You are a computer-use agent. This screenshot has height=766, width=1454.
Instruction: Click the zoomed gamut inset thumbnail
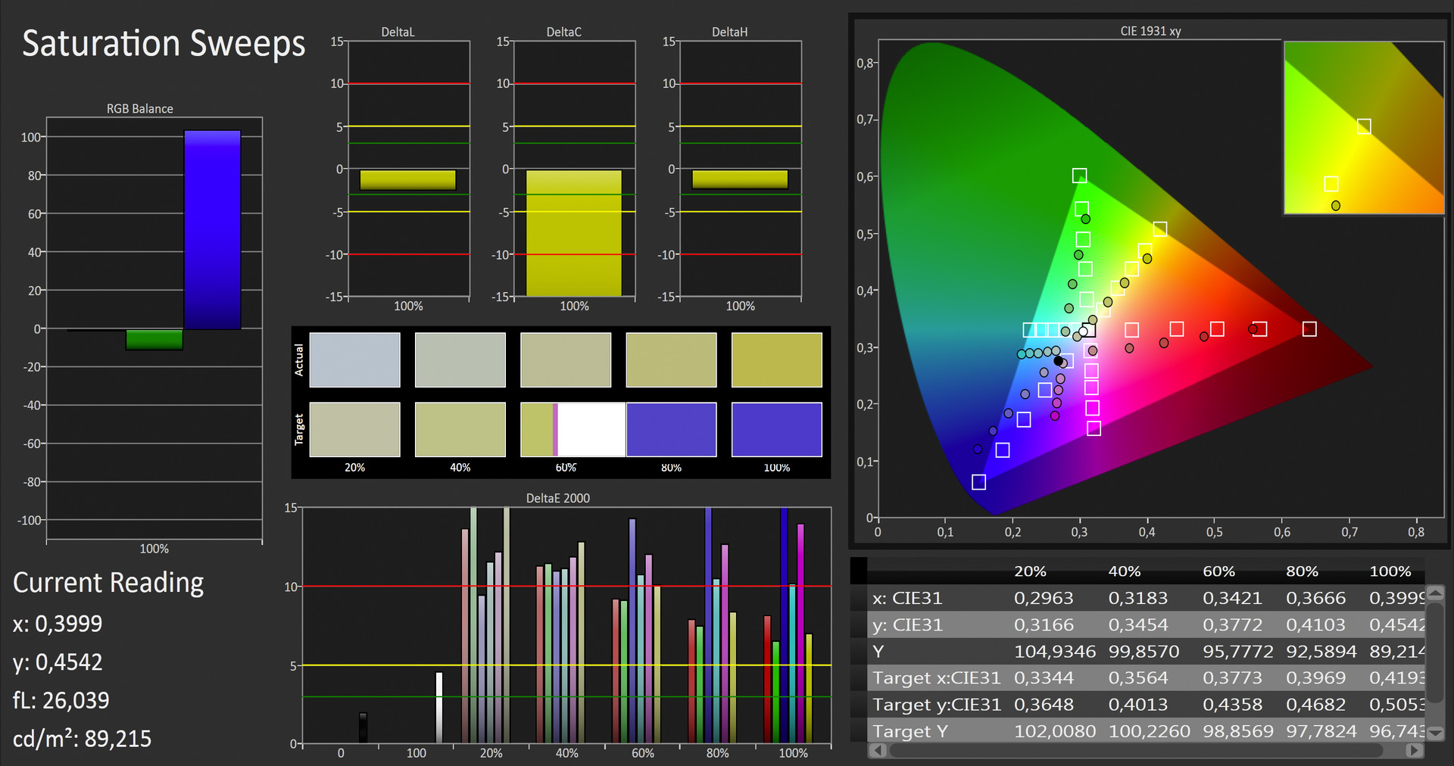click(1364, 128)
